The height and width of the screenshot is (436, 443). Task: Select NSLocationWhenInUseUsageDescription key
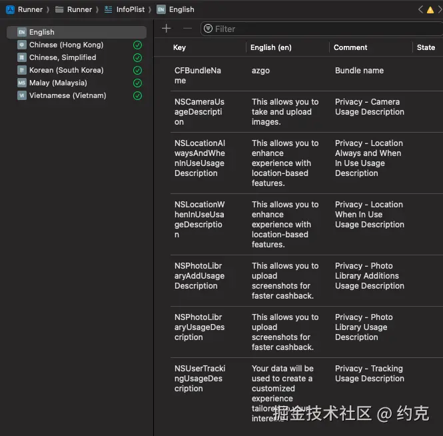point(199,220)
